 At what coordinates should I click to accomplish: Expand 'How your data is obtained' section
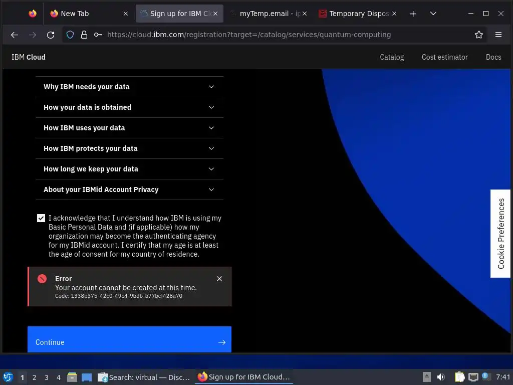click(x=130, y=107)
